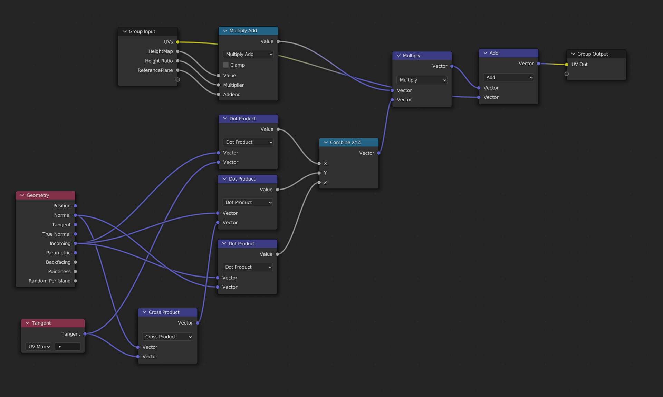Open the UV Map direction dropdown

39,347
